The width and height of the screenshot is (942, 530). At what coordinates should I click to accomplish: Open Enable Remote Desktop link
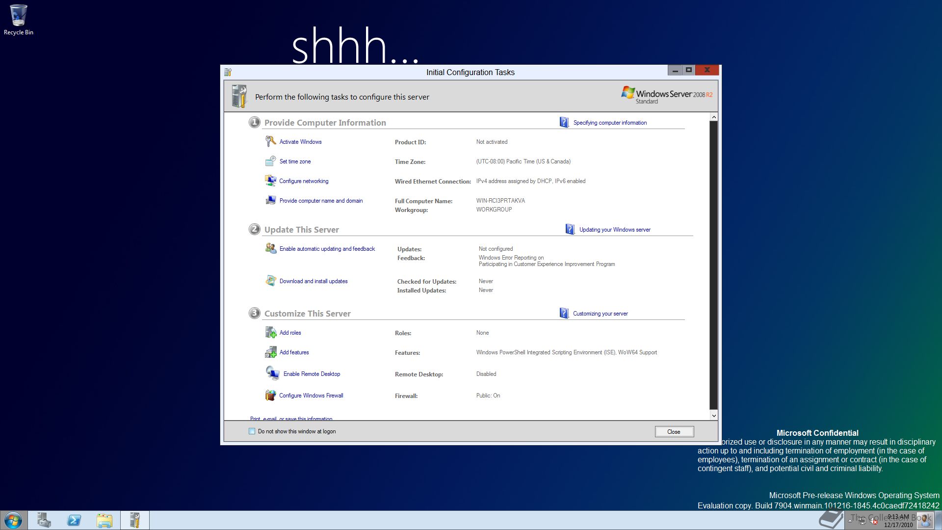point(312,374)
